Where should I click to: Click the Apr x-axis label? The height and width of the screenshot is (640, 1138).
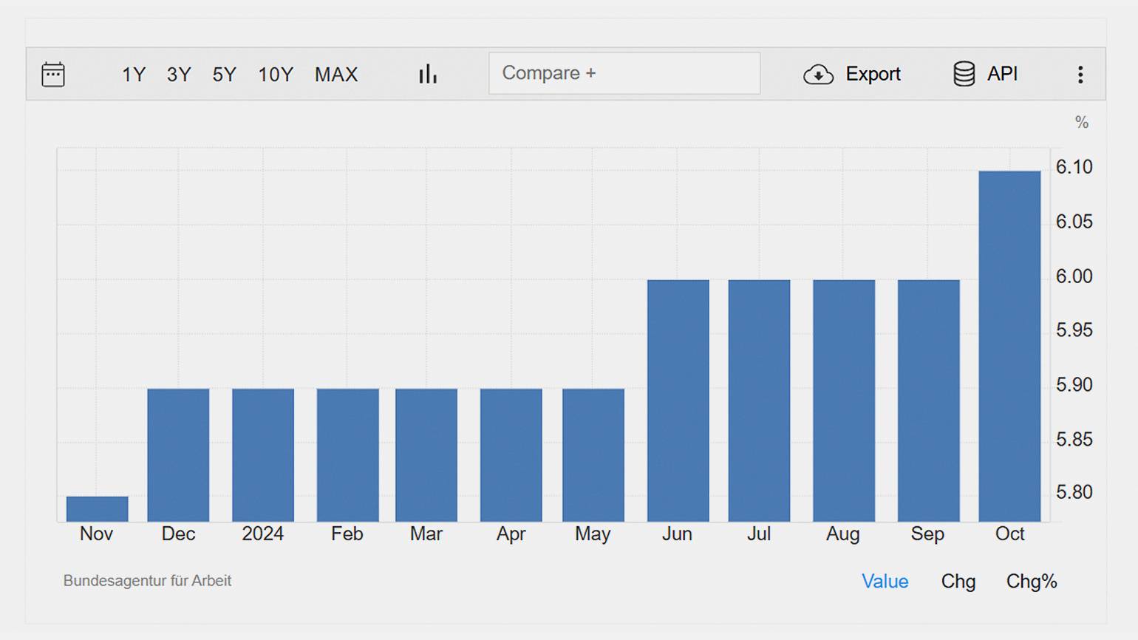(511, 535)
